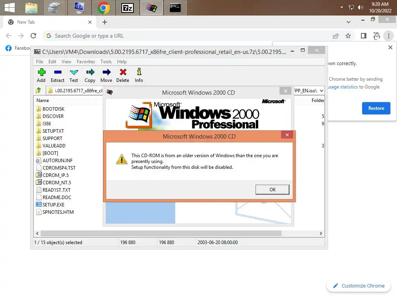Image resolution: width=397 pixels, height=298 pixels.
Task: Open the usage statistics link
Action: click(343, 87)
